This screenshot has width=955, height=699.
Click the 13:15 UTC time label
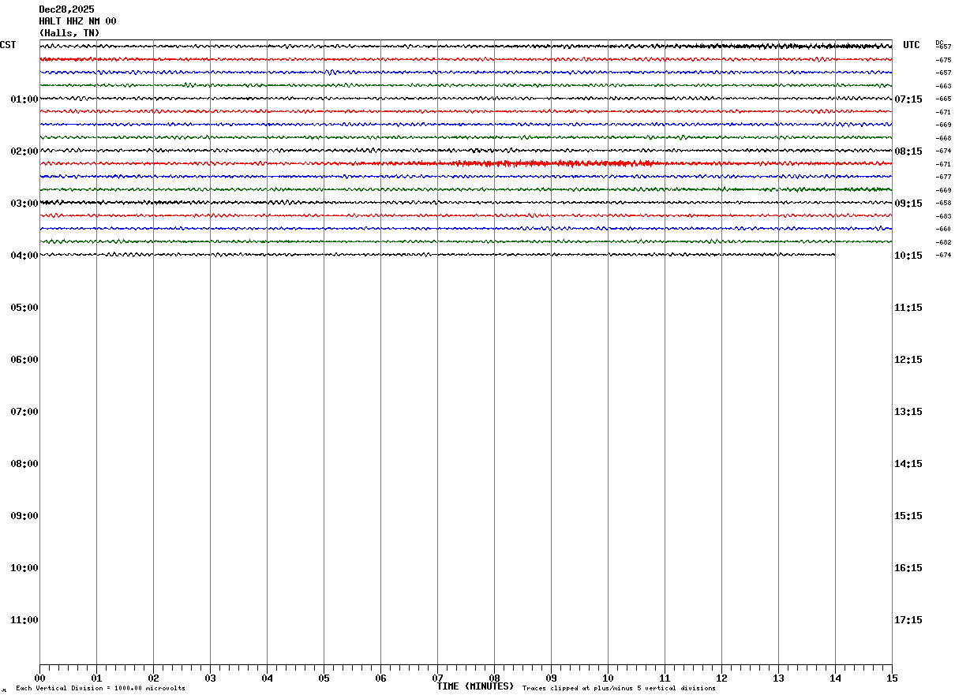click(908, 412)
